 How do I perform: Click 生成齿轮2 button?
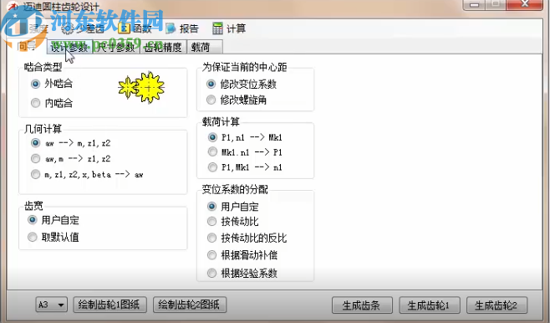[497, 305]
